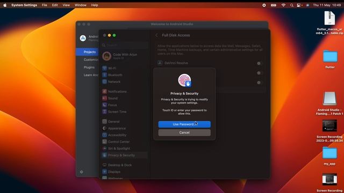Open the View menu
The image size is (344, 193).
(66, 5)
